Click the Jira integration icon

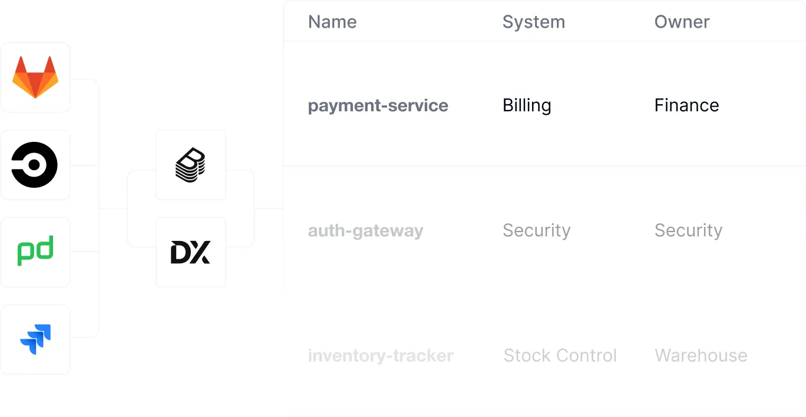pyautogui.click(x=35, y=339)
